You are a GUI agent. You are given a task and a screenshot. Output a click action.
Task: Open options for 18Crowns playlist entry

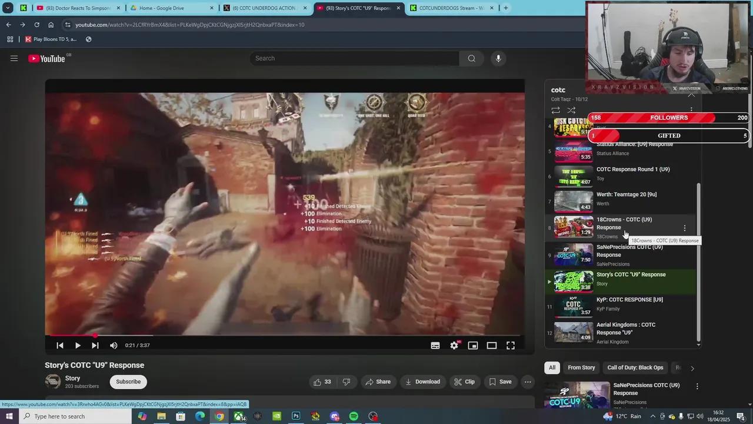684,228
